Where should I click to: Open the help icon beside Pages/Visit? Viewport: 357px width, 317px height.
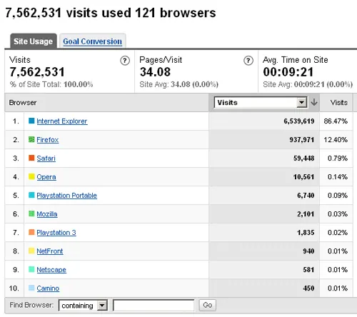tap(248, 61)
